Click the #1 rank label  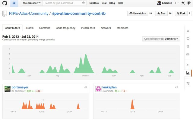click(86, 87)
